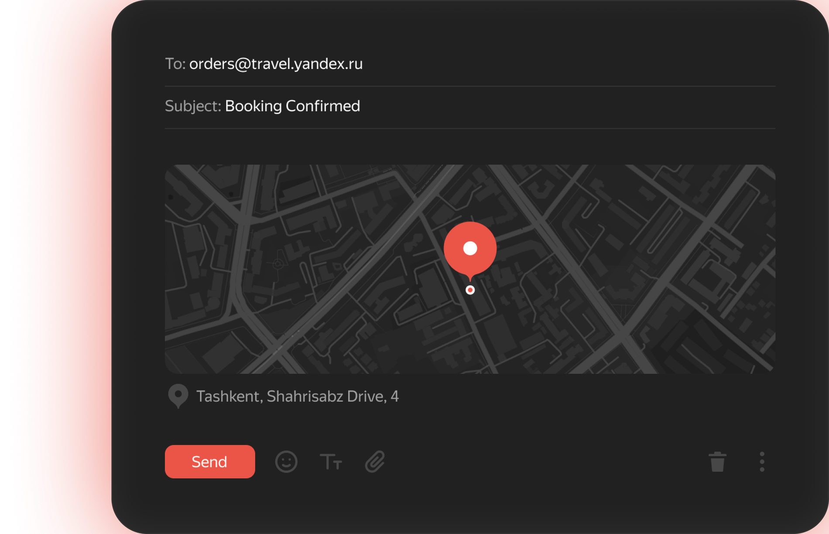Image resolution: width=829 pixels, height=534 pixels.
Task: Delete the draft with the trash icon
Action: pyautogui.click(x=717, y=462)
